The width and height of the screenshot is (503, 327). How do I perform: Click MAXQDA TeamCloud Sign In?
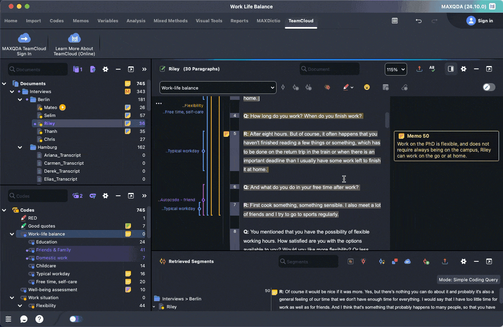click(x=24, y=43)
